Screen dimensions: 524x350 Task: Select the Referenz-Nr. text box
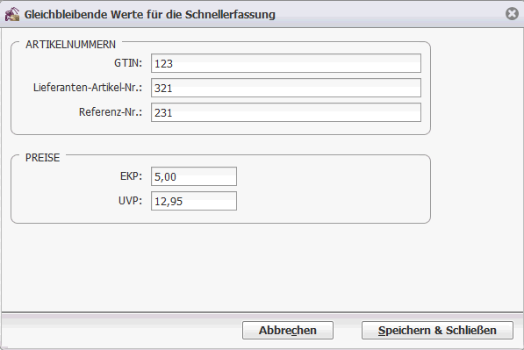tap(286, 112)
